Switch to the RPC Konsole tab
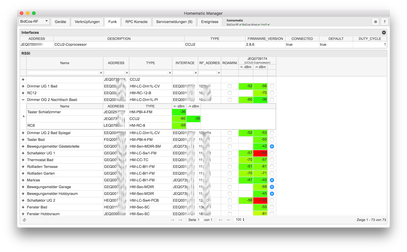The width and height of the screenshot is (407, 252). (136, 22)
